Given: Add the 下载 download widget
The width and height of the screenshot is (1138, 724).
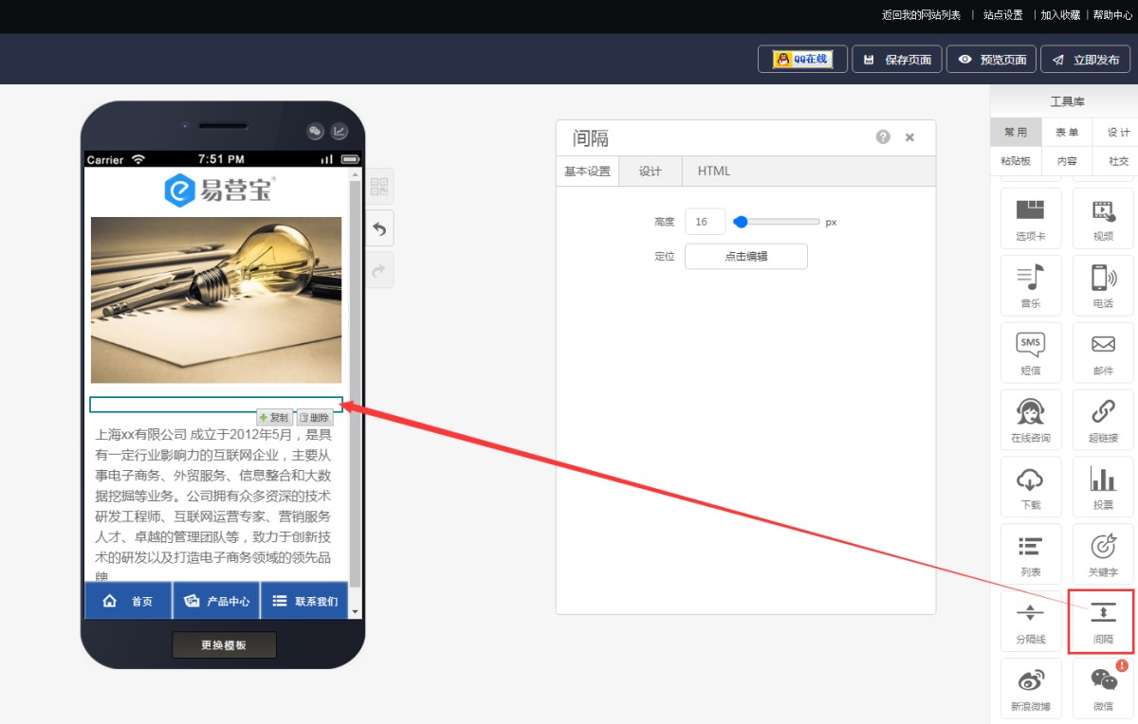Looking at the screenshot, I should tap(1030, 486).
